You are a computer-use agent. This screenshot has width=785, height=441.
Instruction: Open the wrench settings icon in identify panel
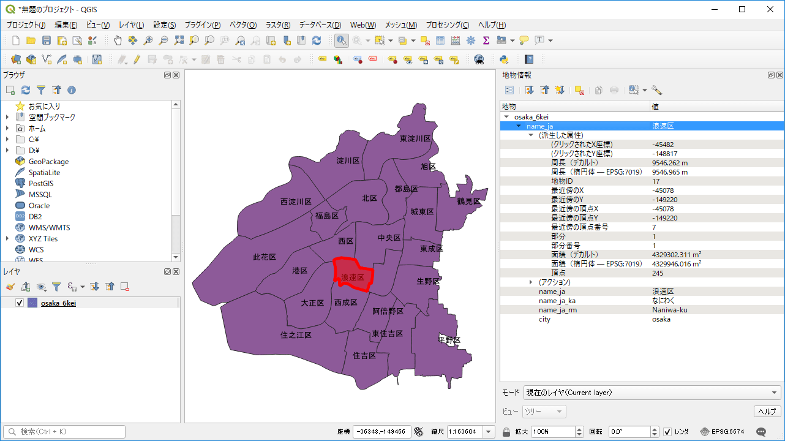pyautogui.click(x=657, y=90)
